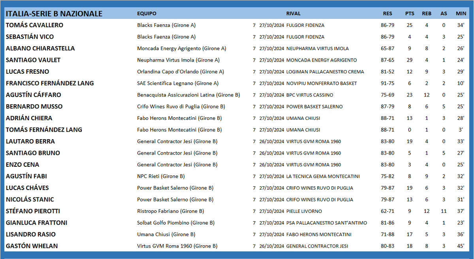Click the ITALIA-SERIE B NAZIONALE title
The height and width of the screenshot is (259, 474).
(x=54, y=14)
